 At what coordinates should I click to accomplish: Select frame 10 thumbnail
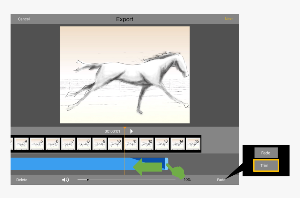tap(115, 144)
